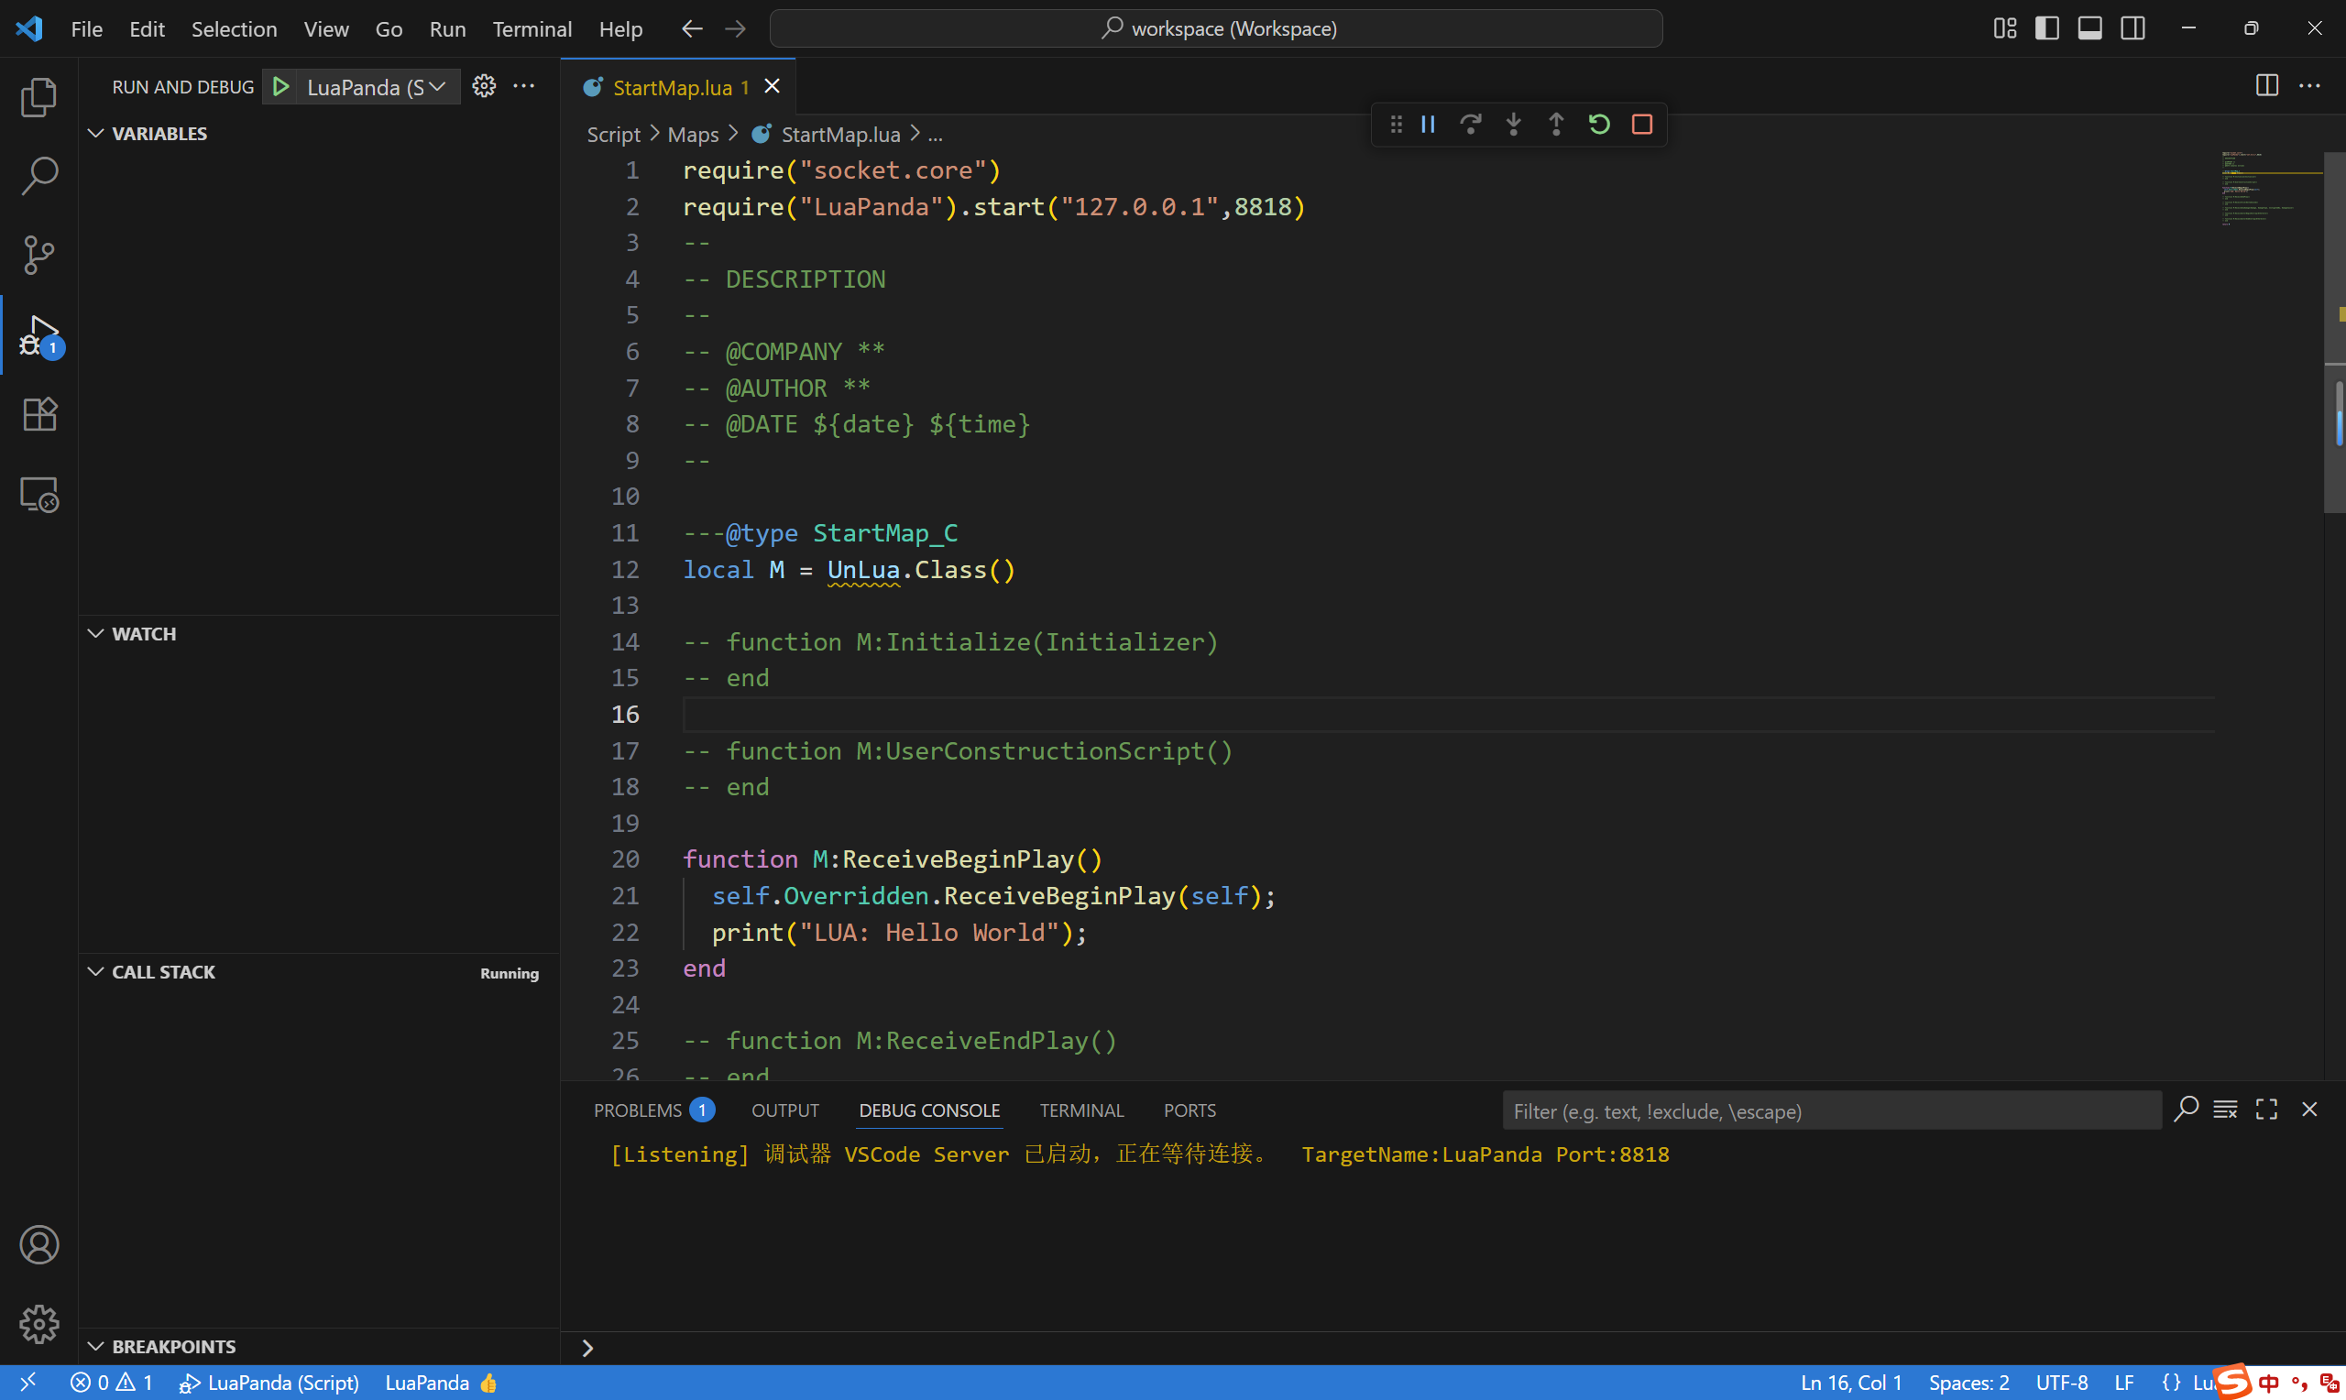The image size is (2346, 1400).
Task: Toggle the primary side bar layout
Action: 2047,28
